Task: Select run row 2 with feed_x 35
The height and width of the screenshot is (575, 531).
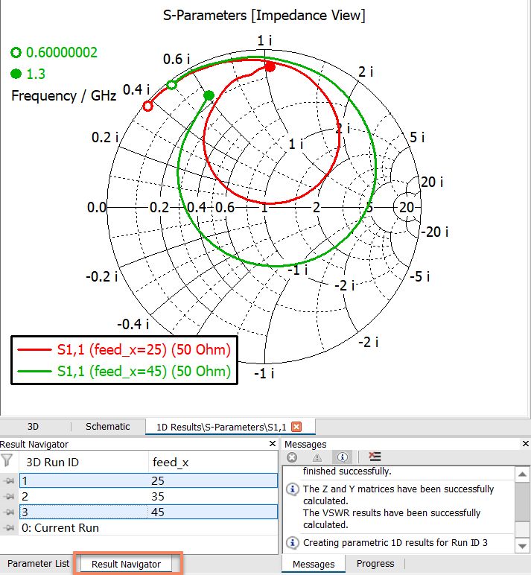Action: (x=148, y=497)
